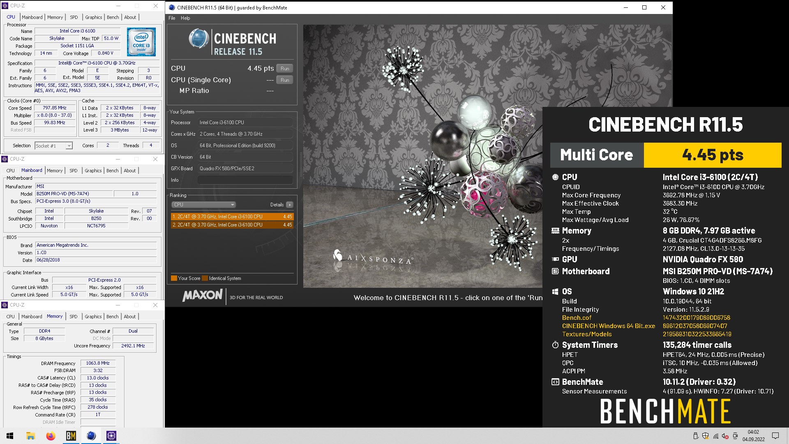Switch to Cinebench via its taskbar icon
The height and width of the screenshot is (444, 789).
pos(91,436)
